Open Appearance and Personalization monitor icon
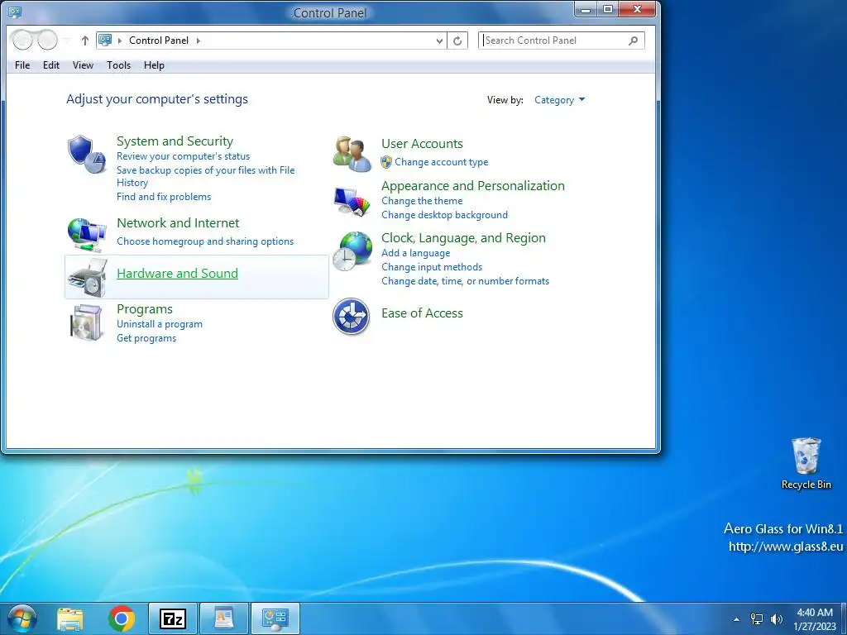This screenshot has width=847, height=635. (x=352, y=201)
